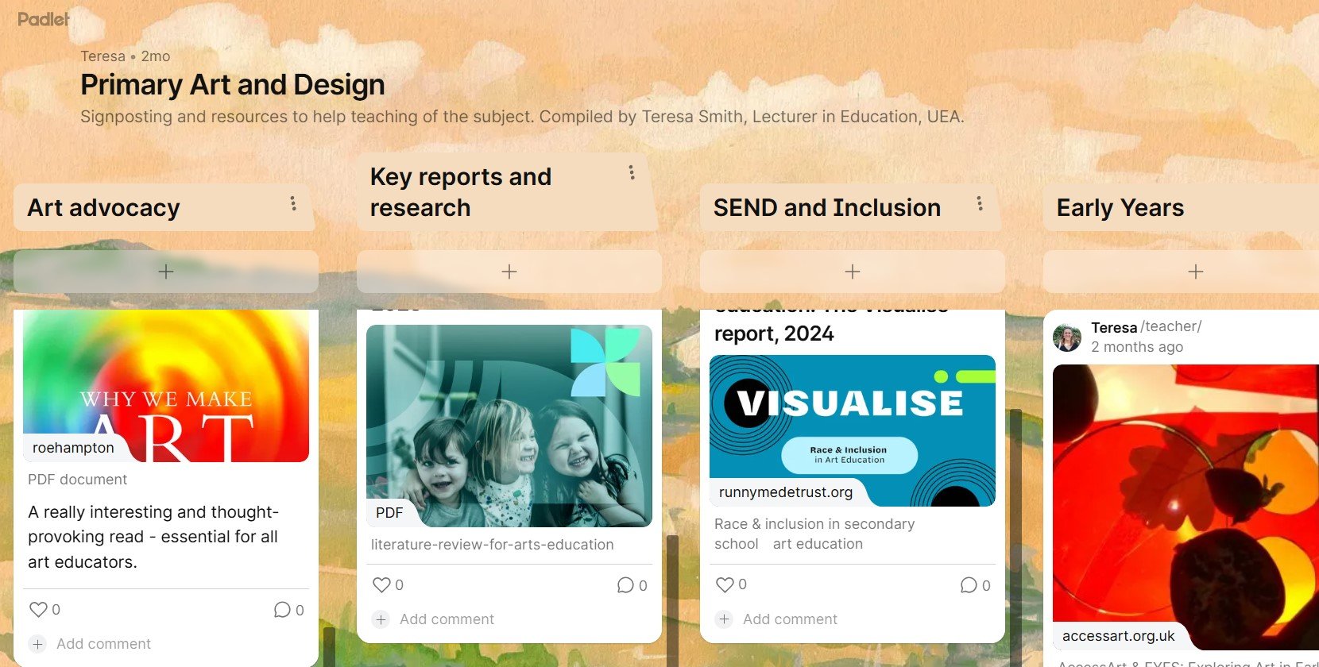Open SEND and Inclusion section options menu
1319x667 pixels.
click(x=980, y=203)
